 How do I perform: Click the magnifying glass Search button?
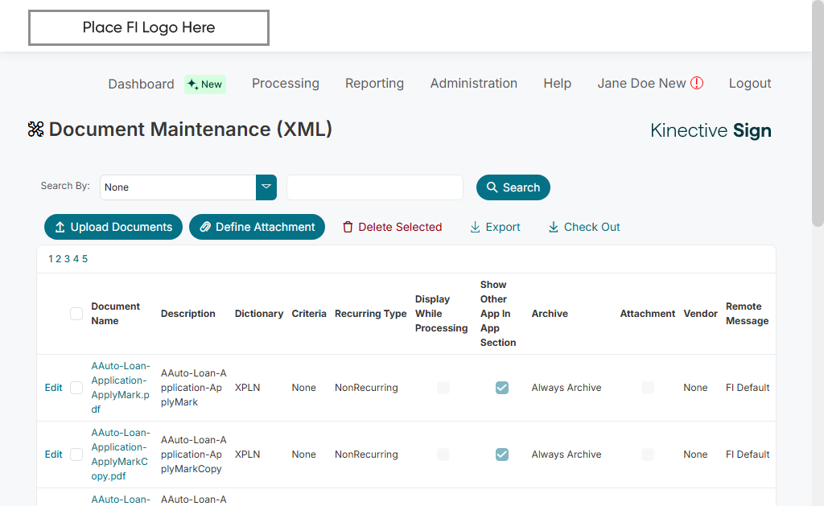point(513,187)
